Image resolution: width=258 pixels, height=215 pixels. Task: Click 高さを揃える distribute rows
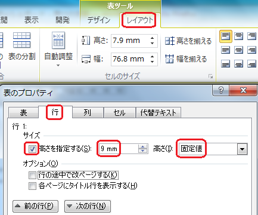coord(188,41)
